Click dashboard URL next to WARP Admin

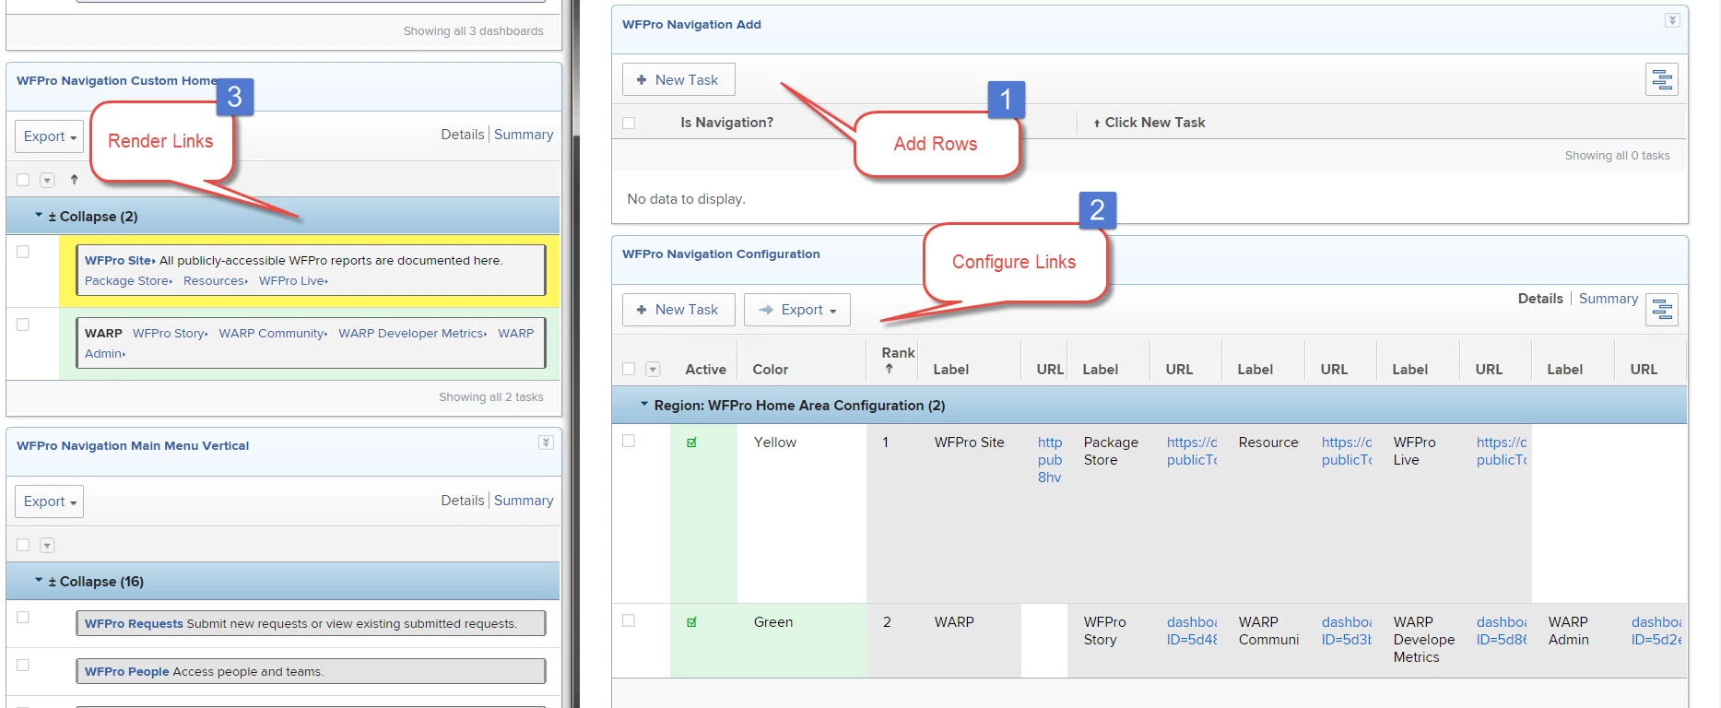click(x=1656, y=631)
